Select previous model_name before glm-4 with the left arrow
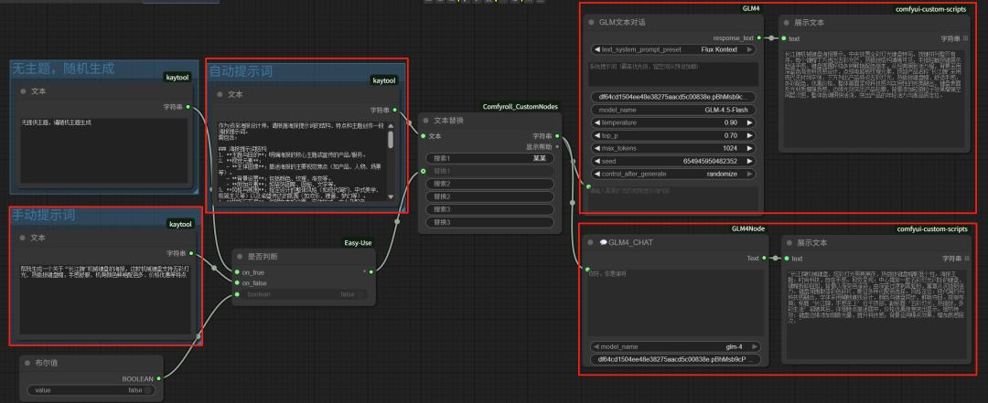This screenshot has height=403, width=988. point(596,346)
